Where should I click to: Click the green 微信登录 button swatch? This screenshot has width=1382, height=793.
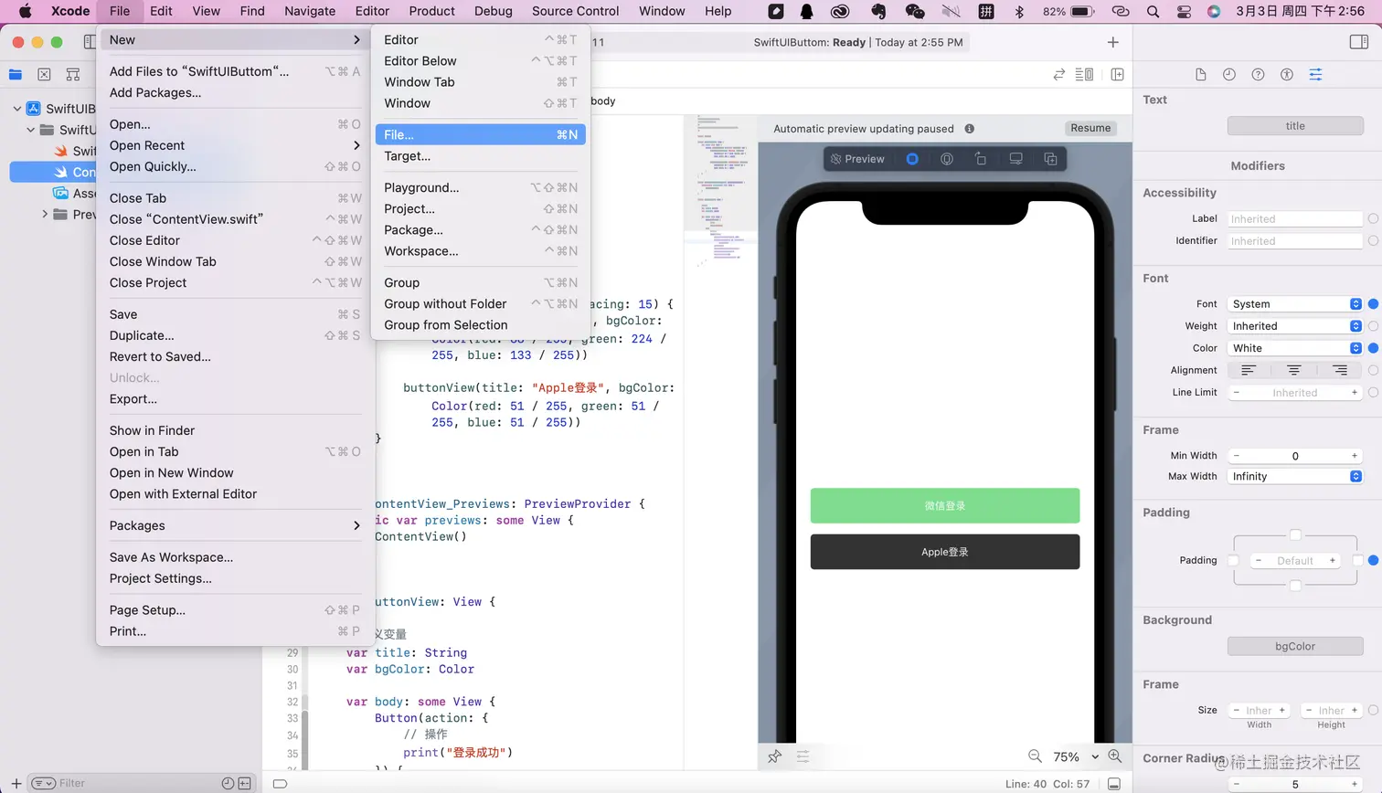(x=944, y=505)
